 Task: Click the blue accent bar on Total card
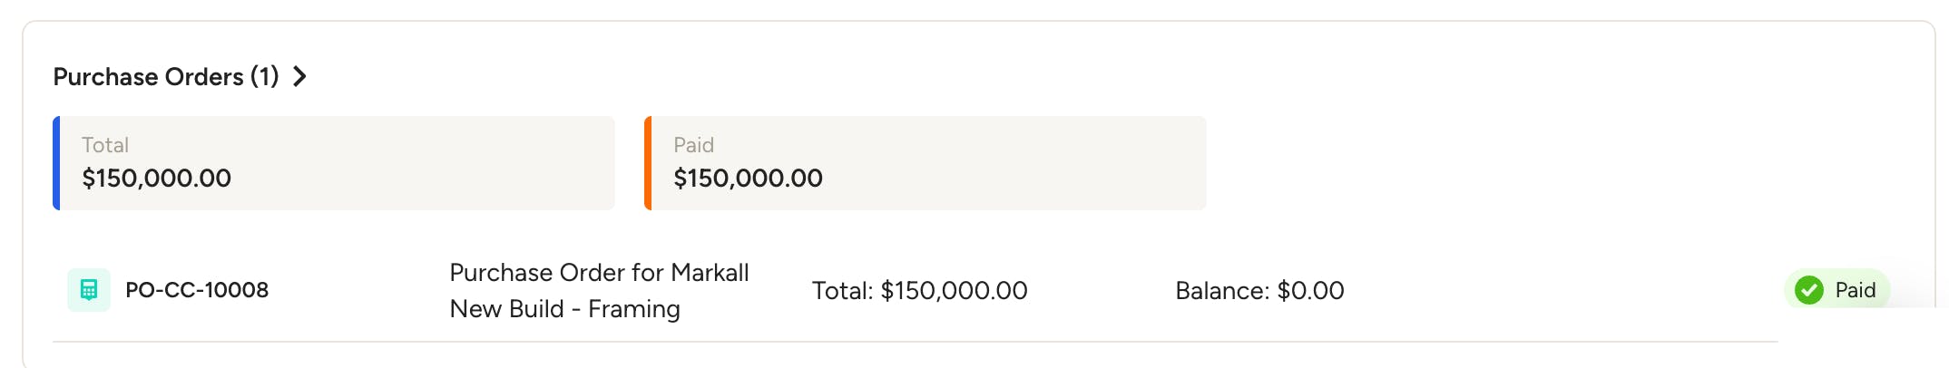56,163
